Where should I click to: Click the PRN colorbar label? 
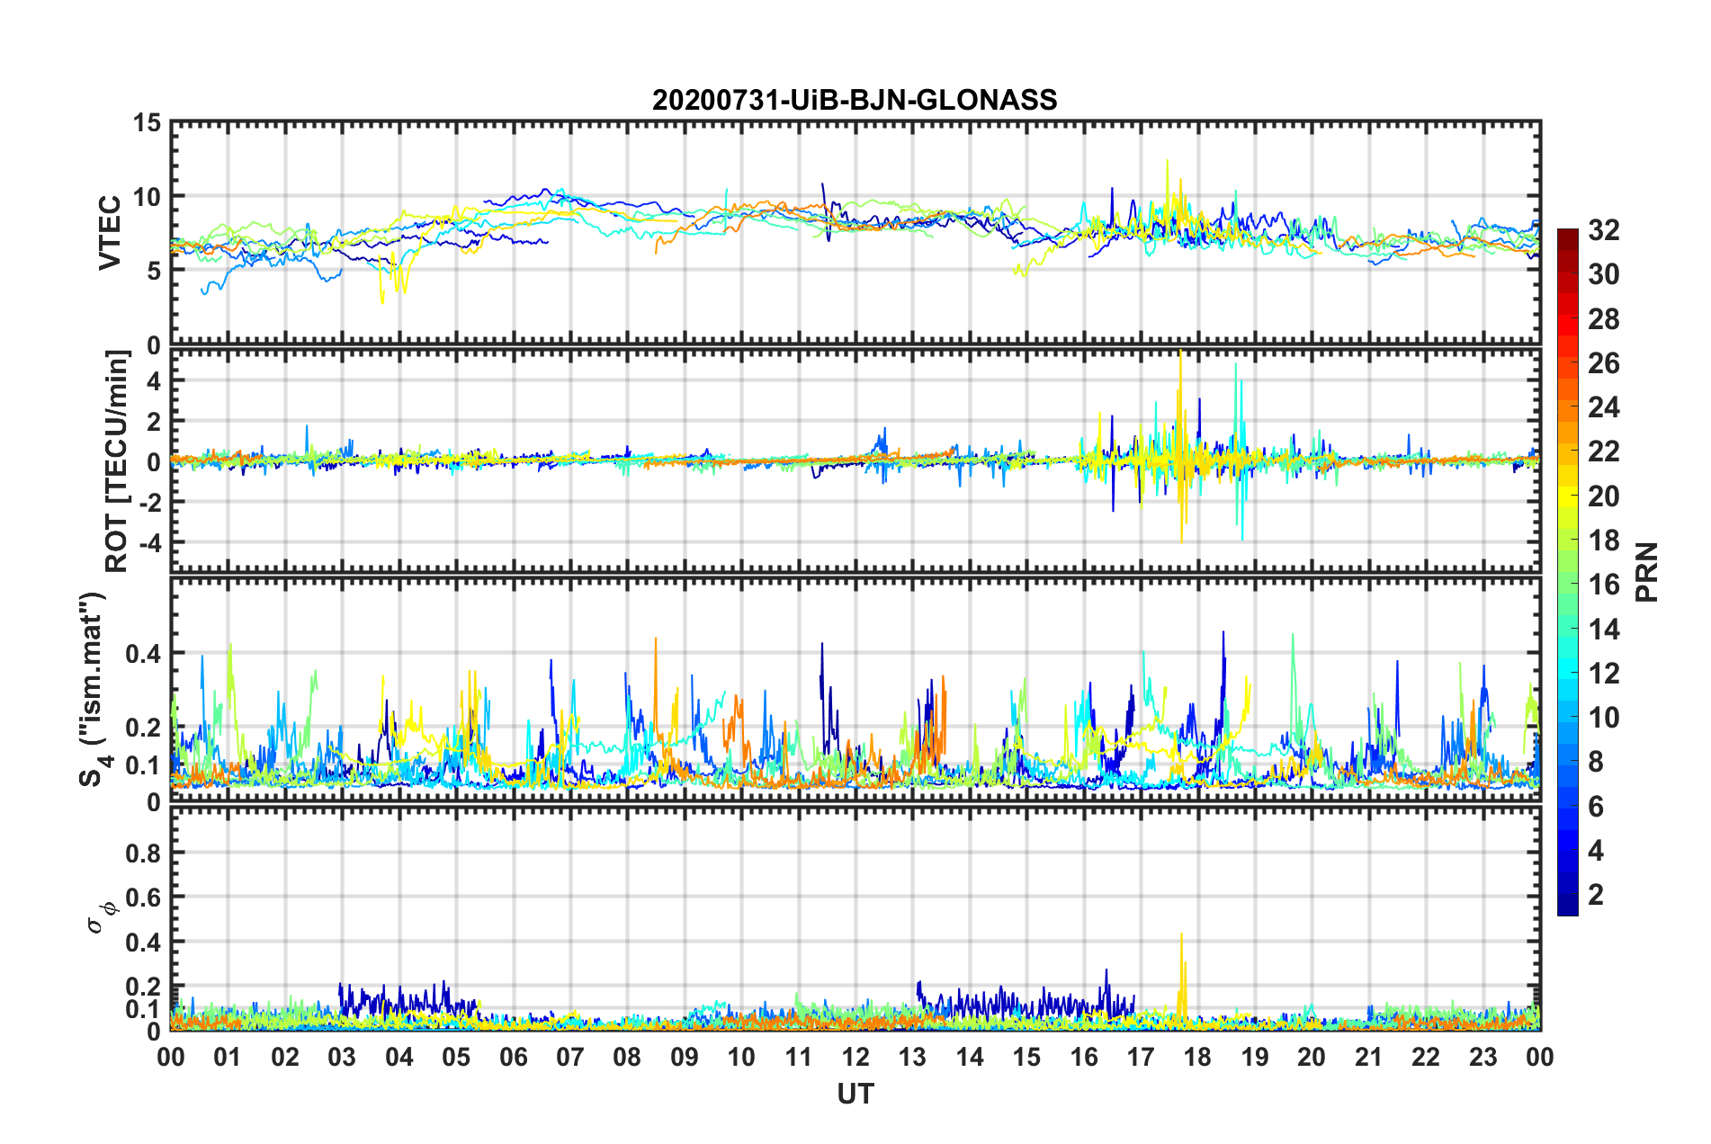pos(1647,572)
